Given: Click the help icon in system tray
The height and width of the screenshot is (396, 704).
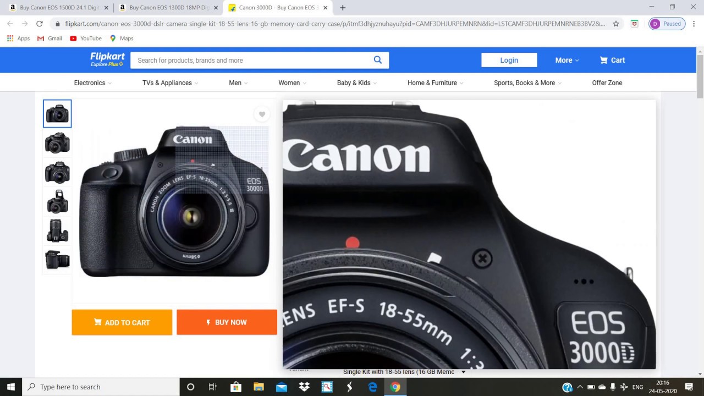Looking at the screenshot, I should (x=567, y=387).
